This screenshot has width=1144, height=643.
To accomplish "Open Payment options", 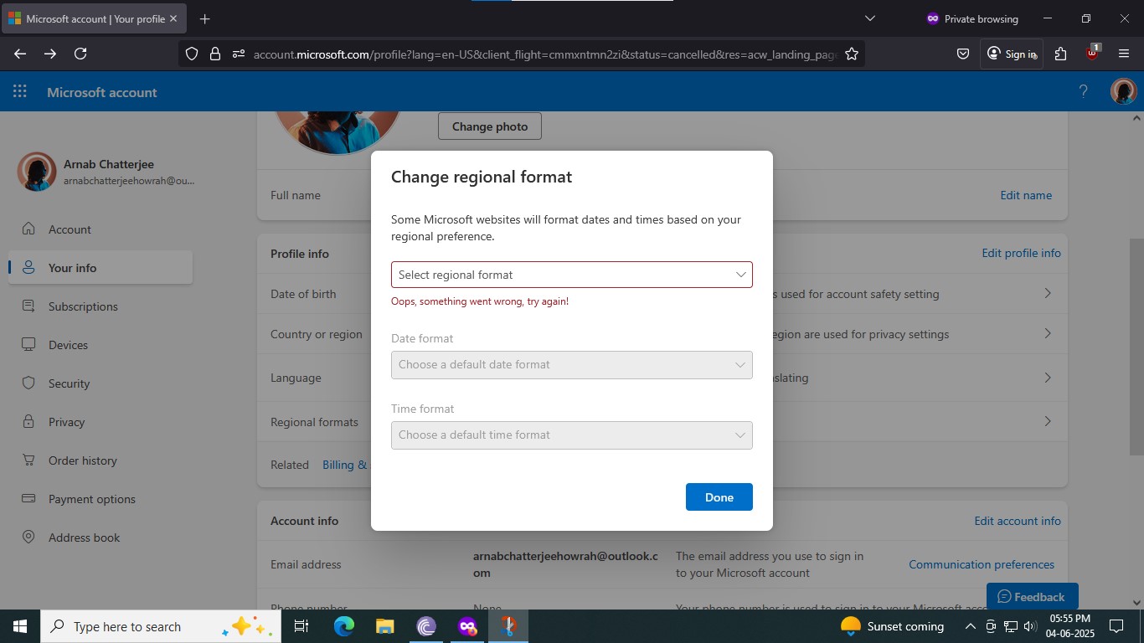I will pyautogui.click(x=91, y=499).
